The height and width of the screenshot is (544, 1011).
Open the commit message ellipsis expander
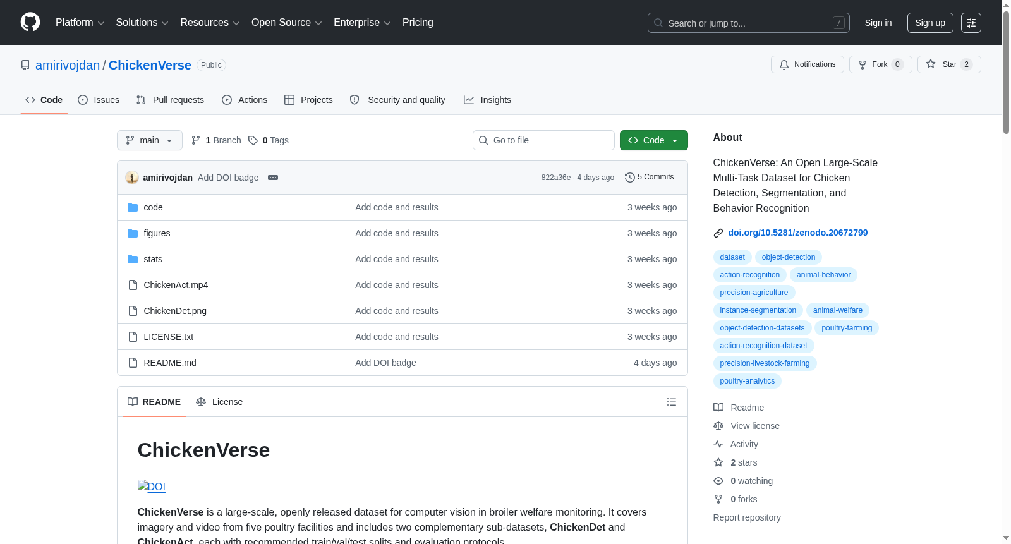[273, 178]
